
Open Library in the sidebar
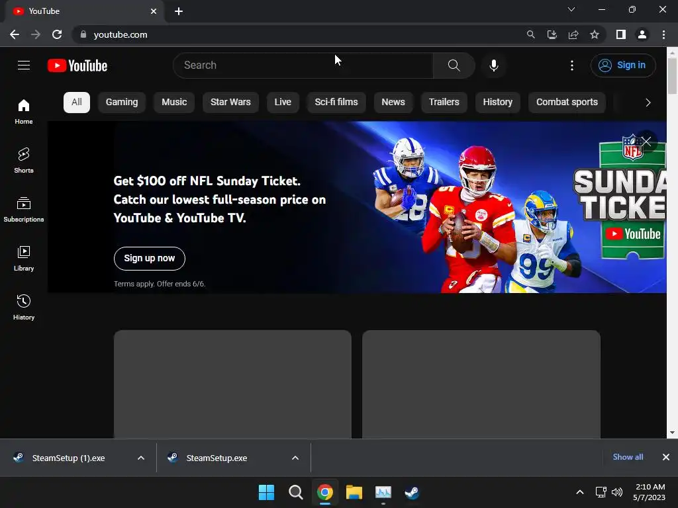(24, 259)
